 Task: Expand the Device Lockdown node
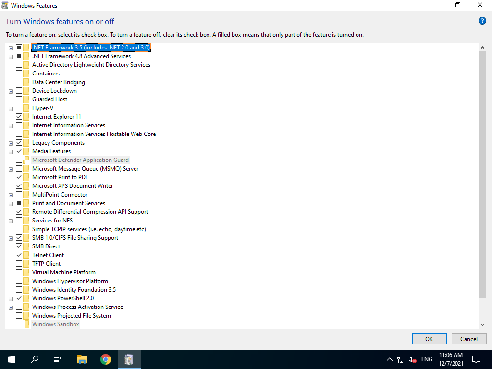pyautogui.click(x=11, y=91)
